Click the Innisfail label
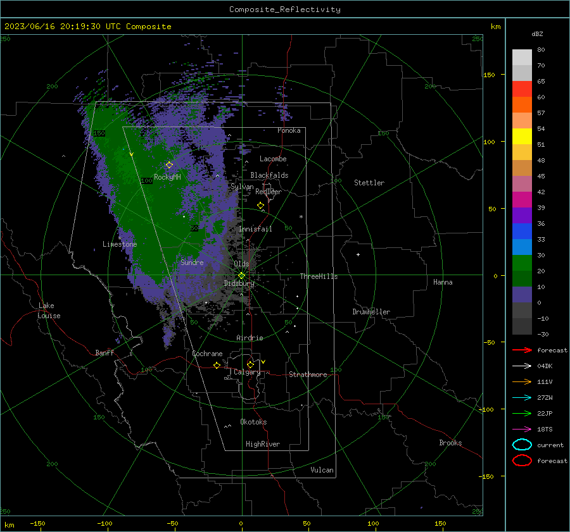Viewport: 570px width, 532px height. point(255,229)
